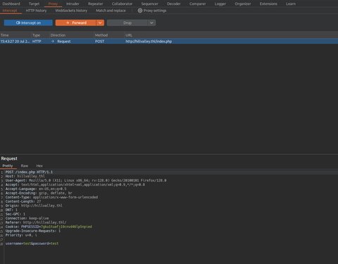The image size is (338, 264).
Task: Forward the intercepted request
Action: click(x=76, y=23)
